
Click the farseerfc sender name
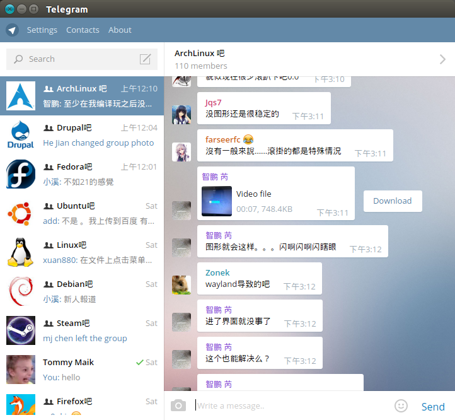[223, 140]
